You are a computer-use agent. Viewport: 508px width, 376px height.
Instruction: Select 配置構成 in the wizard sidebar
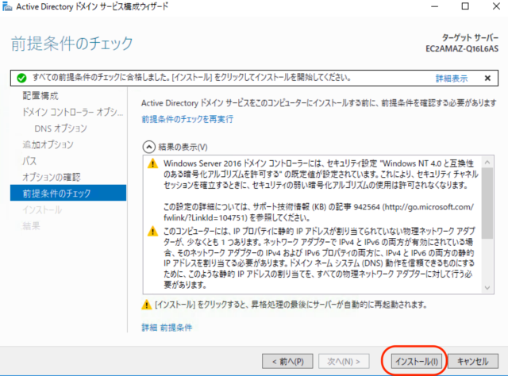pos(40,96)
